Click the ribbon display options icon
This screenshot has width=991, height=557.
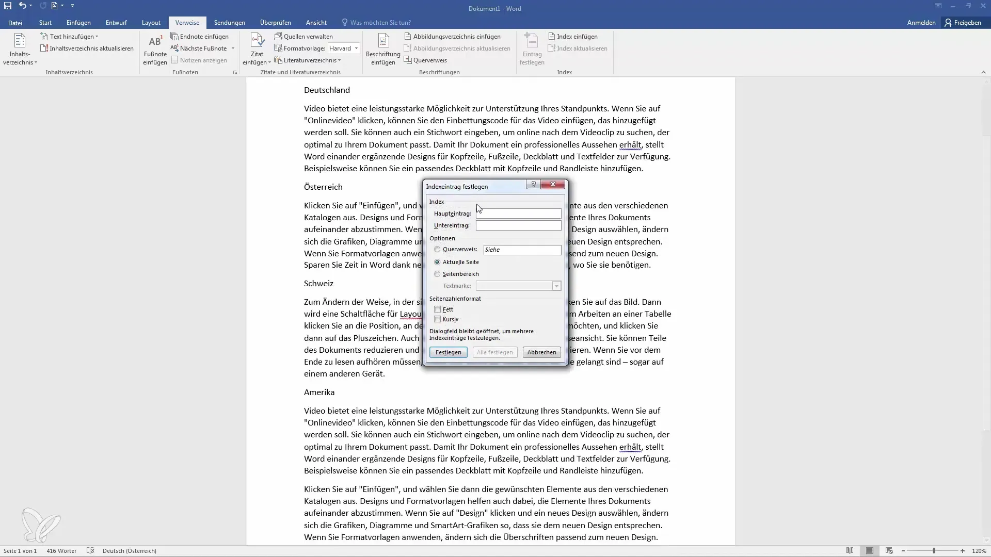938,6
